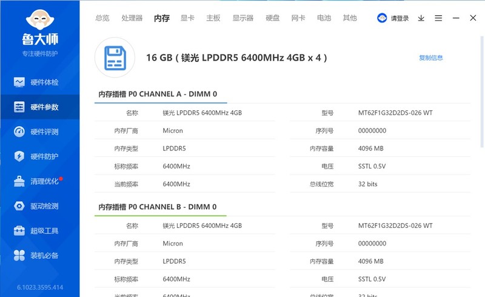Click the memory floppy disk icon
Screen dimensions: 485x297
115,58
